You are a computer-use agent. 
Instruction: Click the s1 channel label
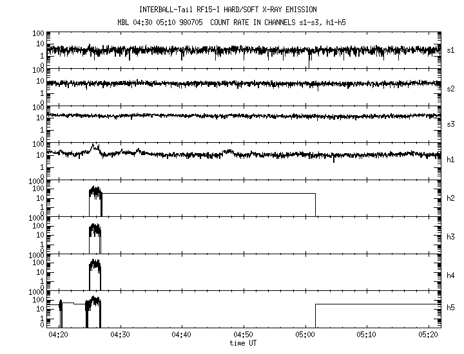(x=451, y=50)
